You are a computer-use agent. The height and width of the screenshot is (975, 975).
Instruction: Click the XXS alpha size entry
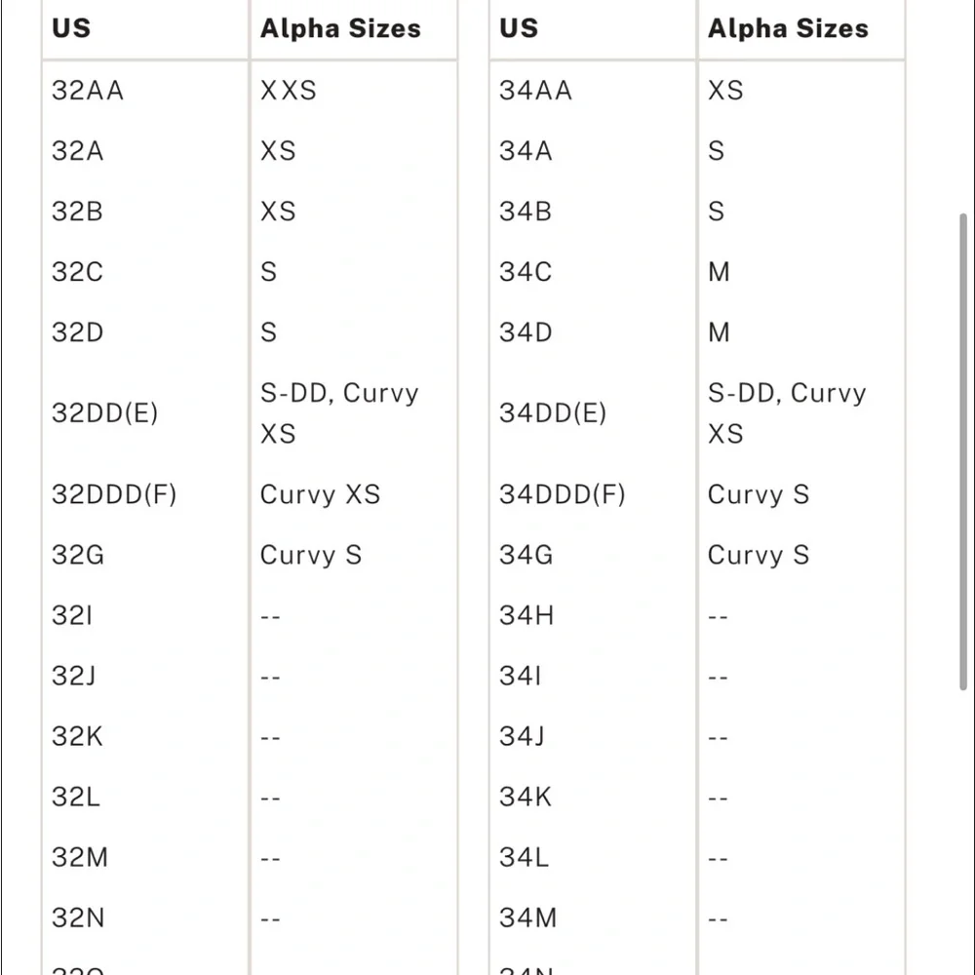(x=288, y=91)
